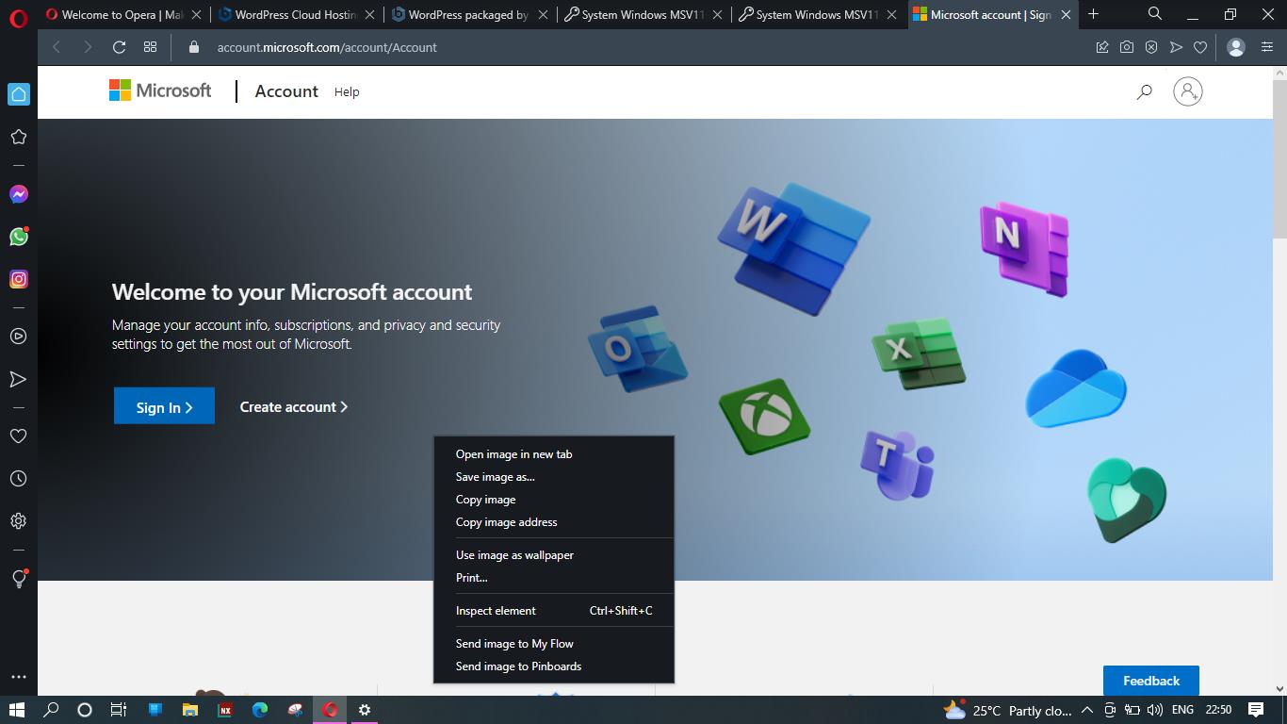
Task: Open Easy Setup menu in toolbar
Action: coord(1267,47)
